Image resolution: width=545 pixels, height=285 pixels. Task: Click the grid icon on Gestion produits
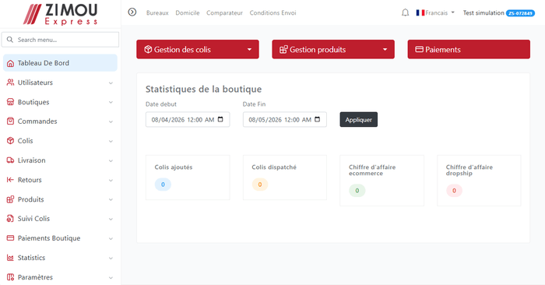coord(283,49)
